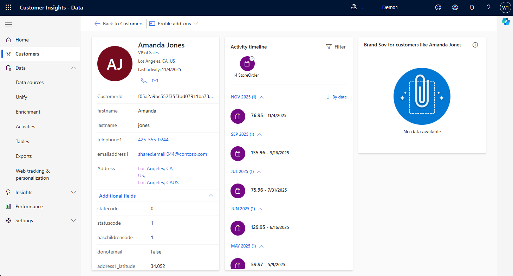
Task: Go back to Customers
Action: 119,24
